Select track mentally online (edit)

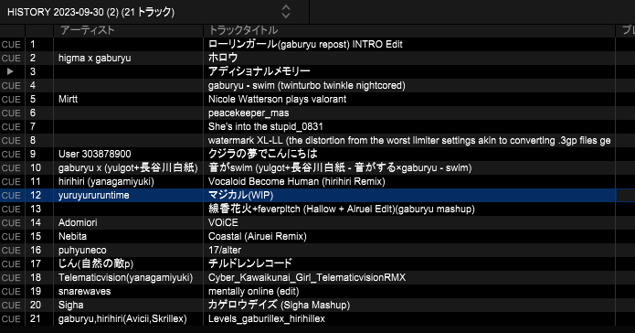click(x=253, y=291)
